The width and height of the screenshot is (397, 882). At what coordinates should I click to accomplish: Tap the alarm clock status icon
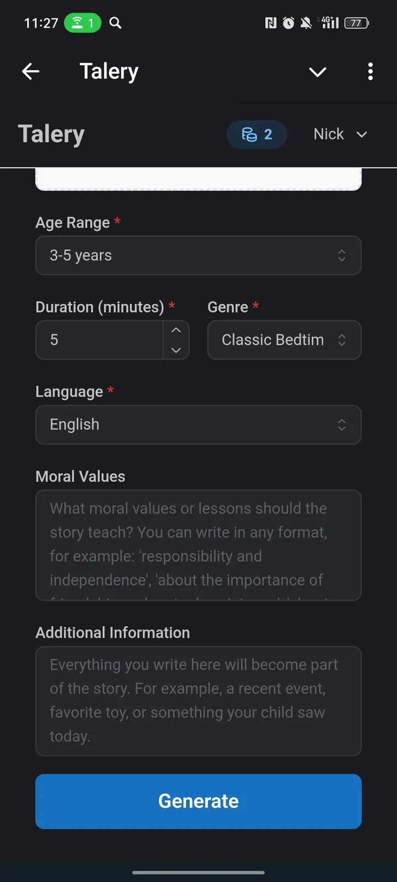[x=288, y=23]
